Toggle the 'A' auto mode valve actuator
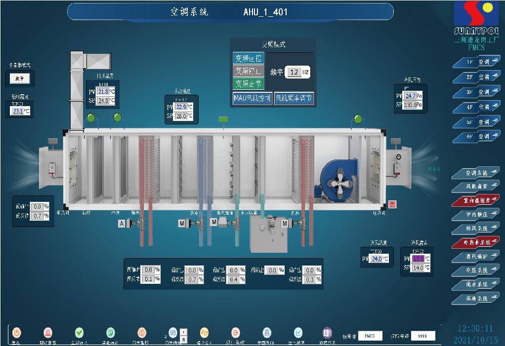 pyautogui.click(x=122, y=224)
